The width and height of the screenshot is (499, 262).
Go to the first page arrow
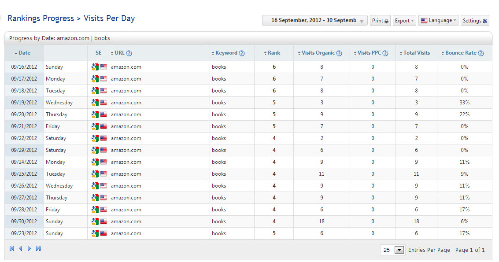[12, 249]
